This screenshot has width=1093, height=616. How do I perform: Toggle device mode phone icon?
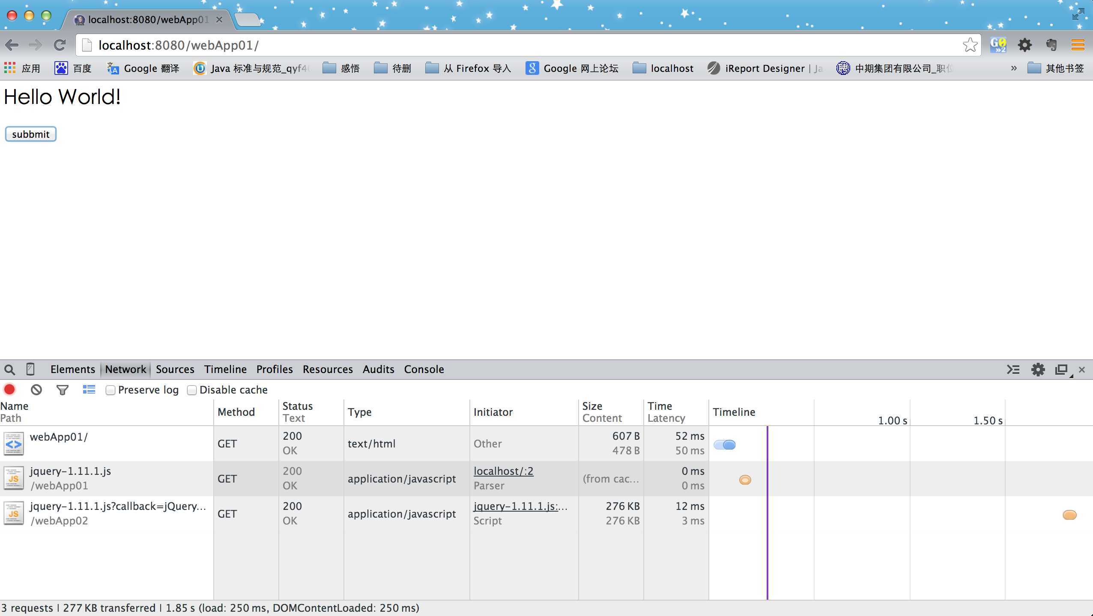tap(30, 369)
